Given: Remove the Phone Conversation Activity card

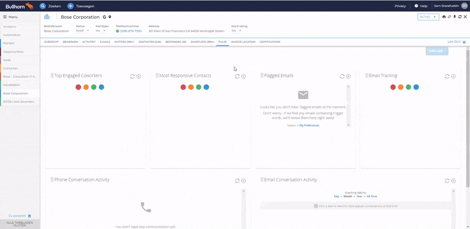Looking at the screenshot, I should tap(243, 181).
